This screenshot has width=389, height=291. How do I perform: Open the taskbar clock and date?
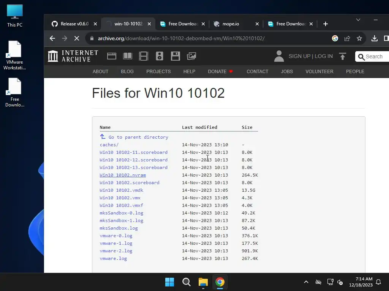pyautogui.click(x=361, y=282)
